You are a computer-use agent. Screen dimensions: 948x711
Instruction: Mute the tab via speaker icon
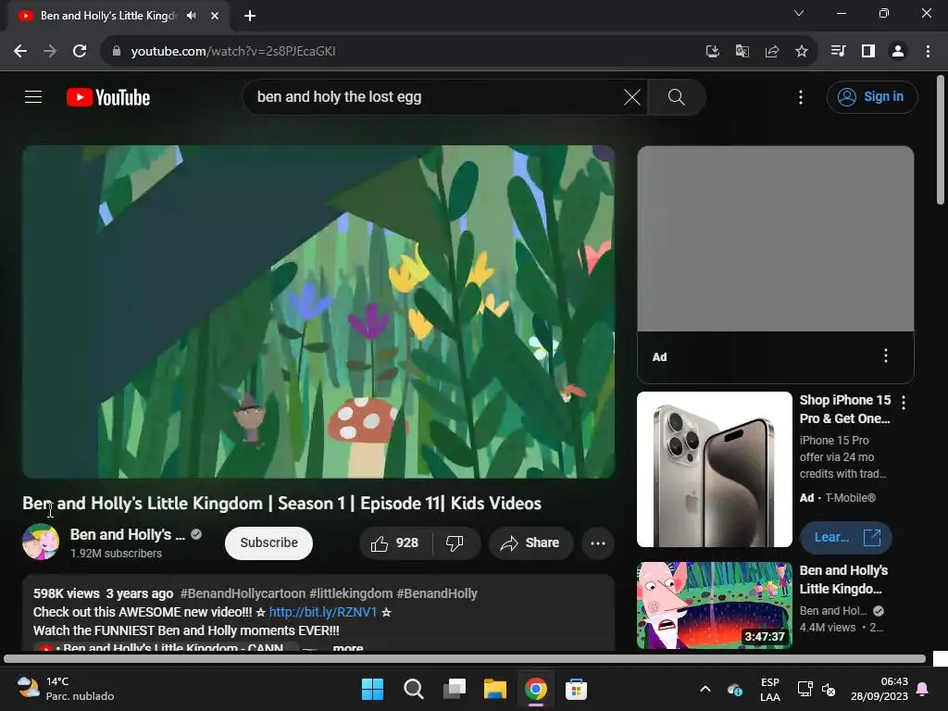click(x=192, y=16)
